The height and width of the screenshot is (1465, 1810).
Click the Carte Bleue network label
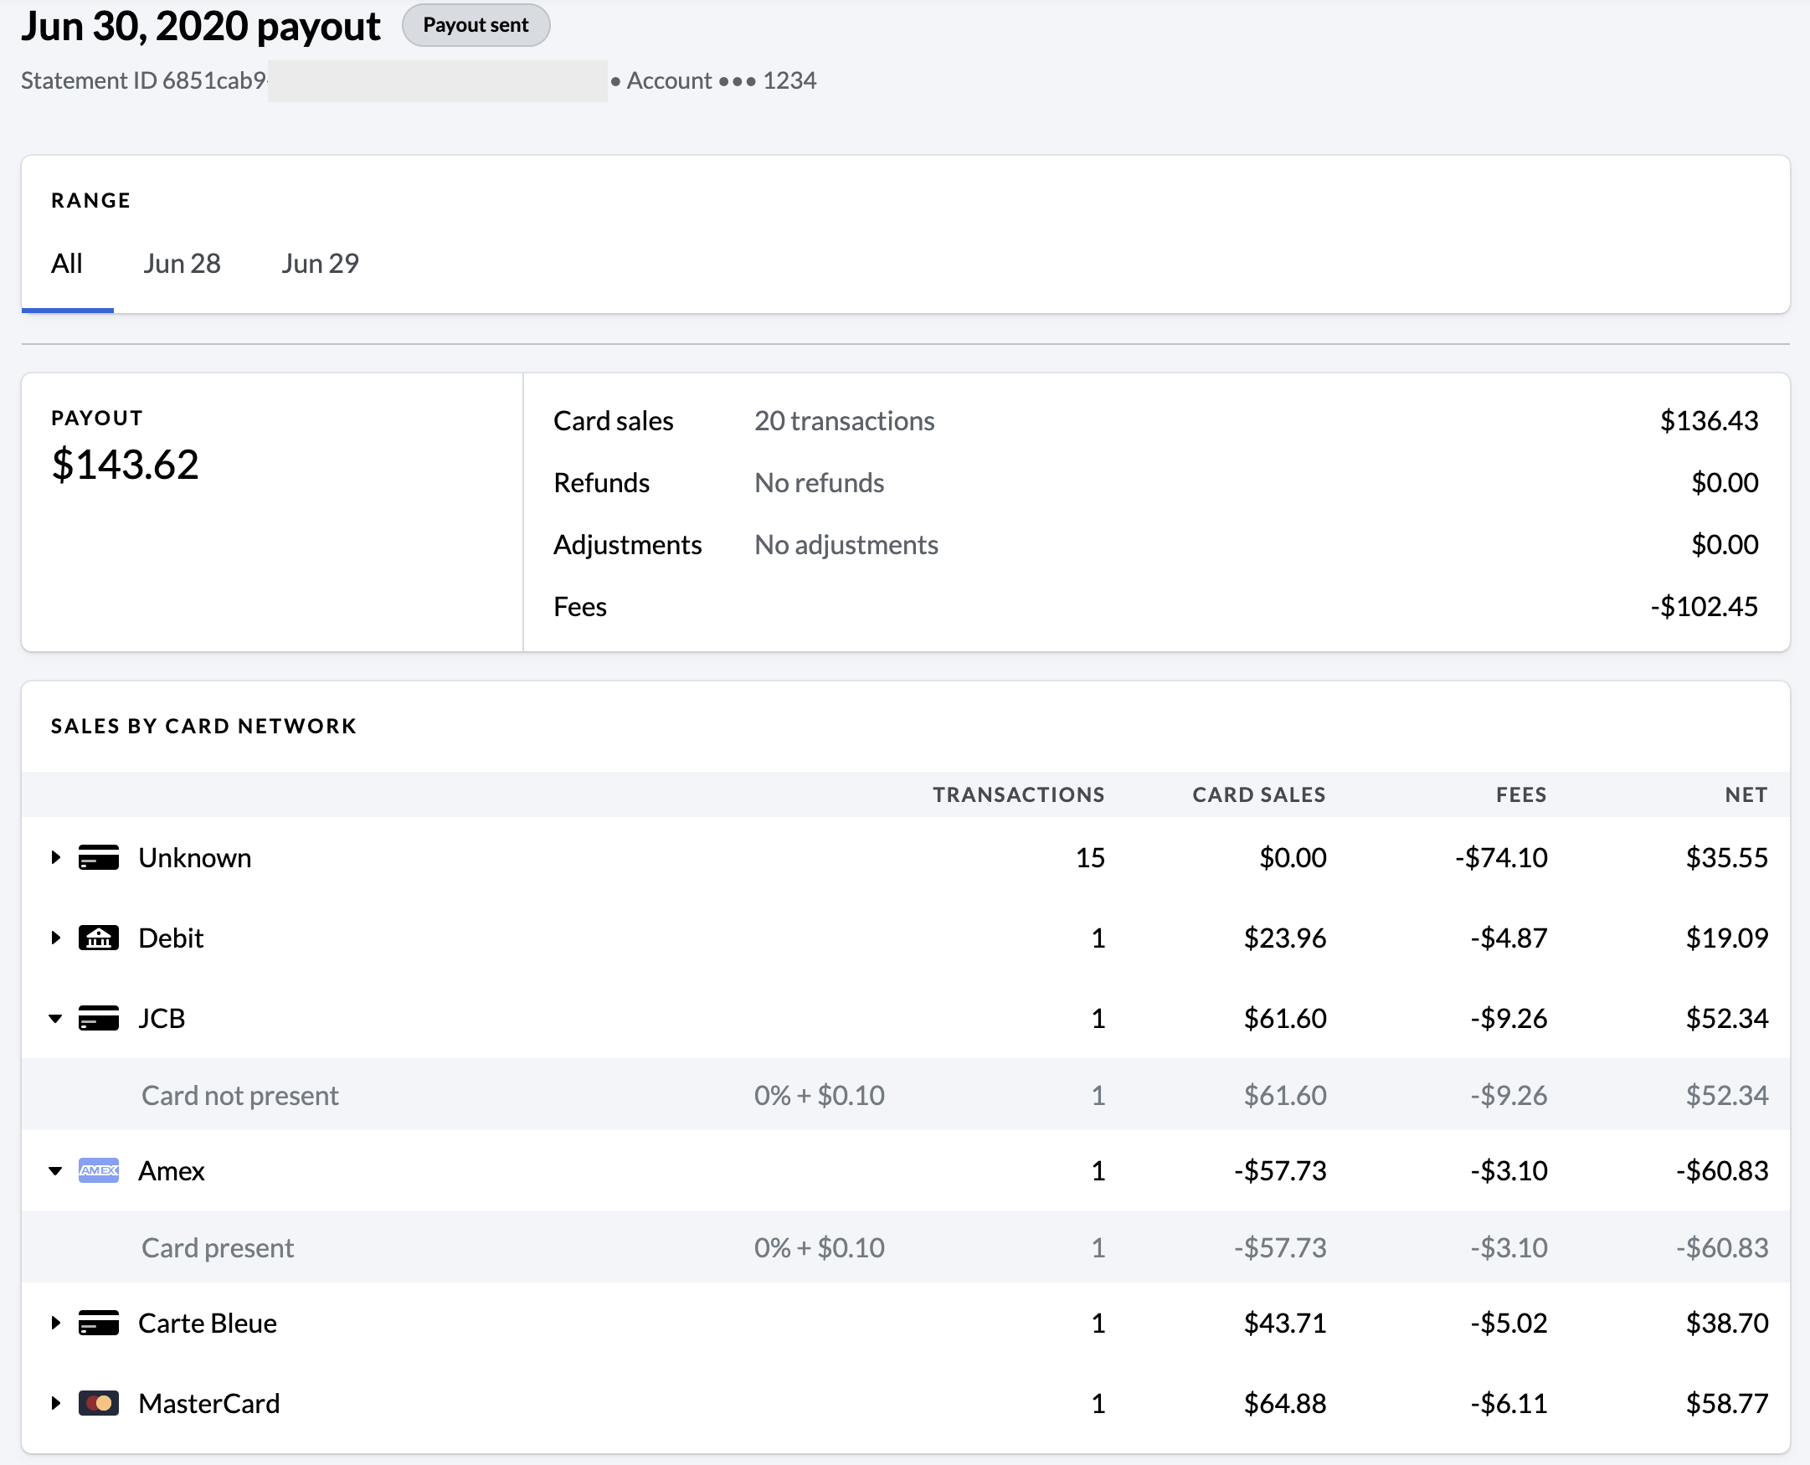[x=208, y=1323]
